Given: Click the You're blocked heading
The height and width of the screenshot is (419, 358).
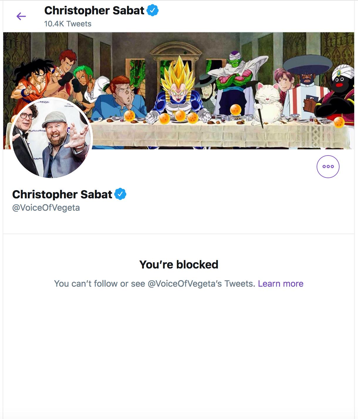Looking at the screenshot, I should [x=179, y=264].
